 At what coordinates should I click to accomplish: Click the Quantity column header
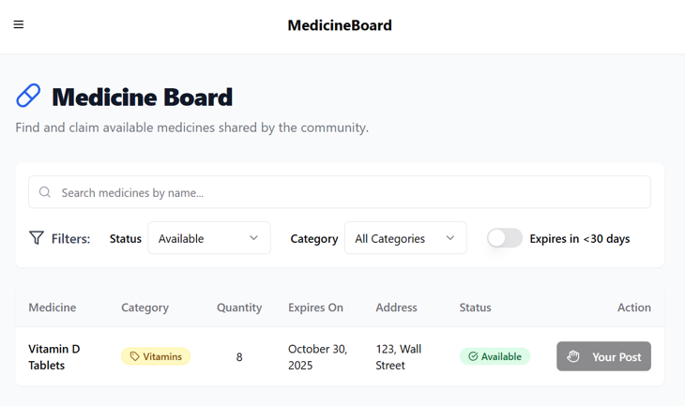239,308
